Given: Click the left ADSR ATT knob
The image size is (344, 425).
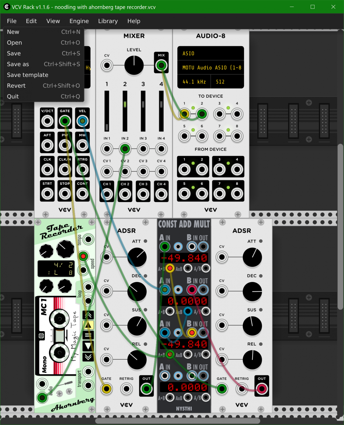Looking at the screenshot, I should [137, 257].
